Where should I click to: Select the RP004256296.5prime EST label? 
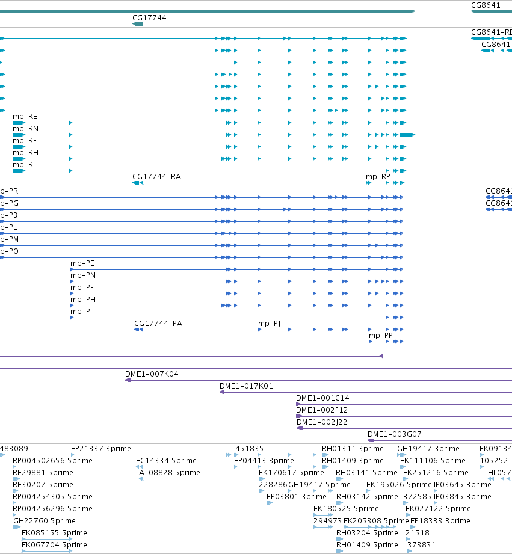tap(52, 508)
